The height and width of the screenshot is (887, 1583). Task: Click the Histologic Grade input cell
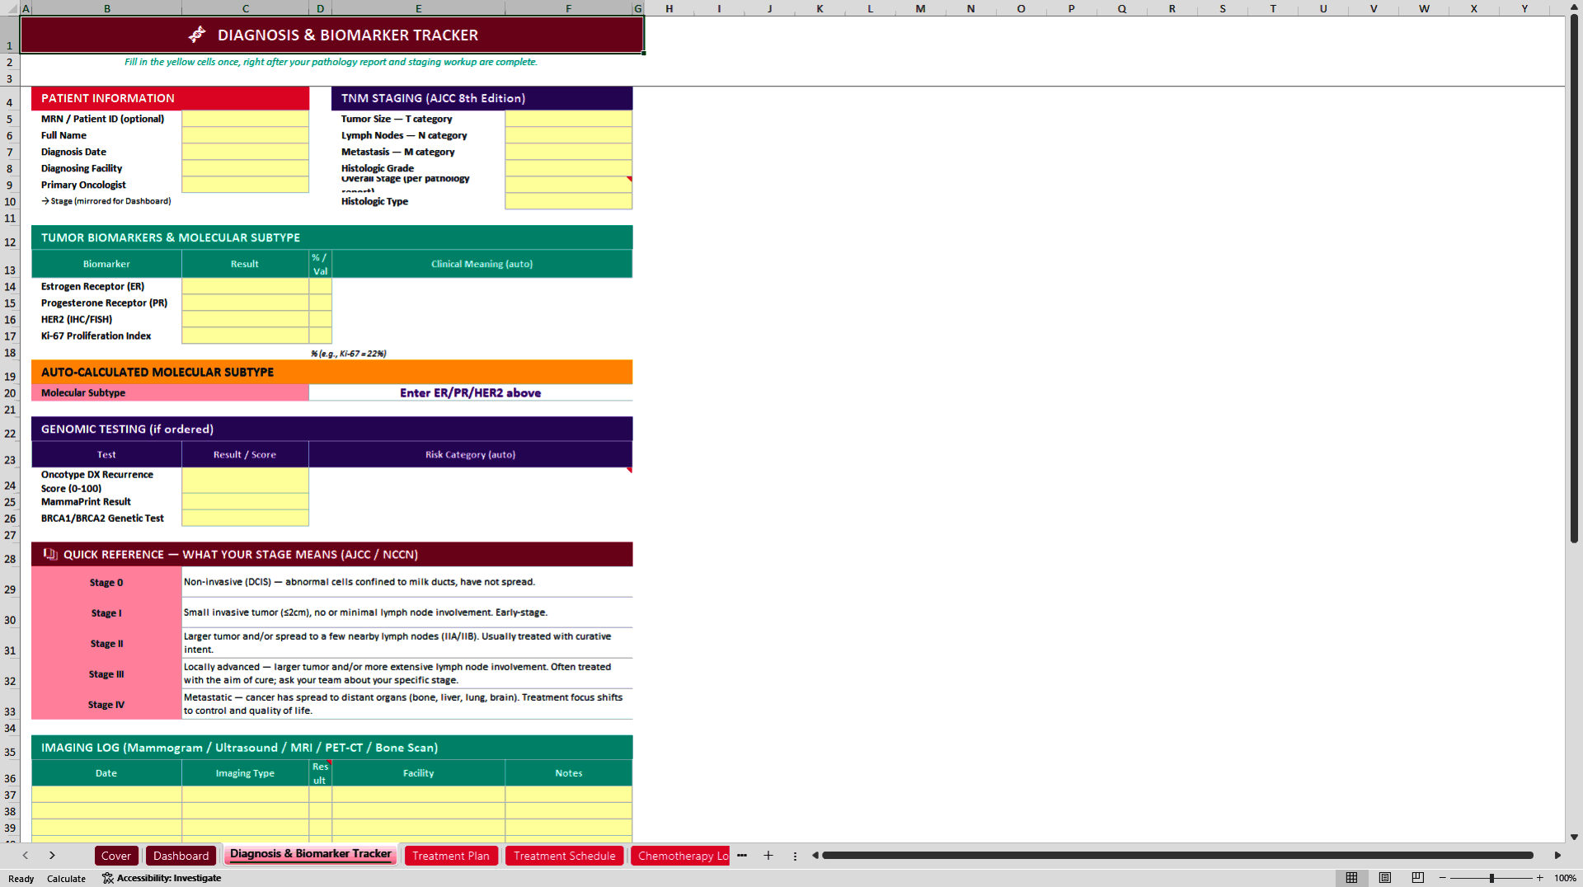click(568, 168)
